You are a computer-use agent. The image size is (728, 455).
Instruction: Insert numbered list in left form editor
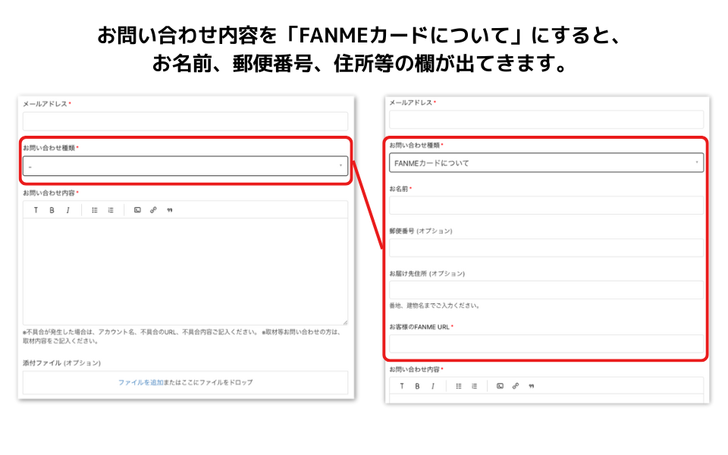click(111, 210)
